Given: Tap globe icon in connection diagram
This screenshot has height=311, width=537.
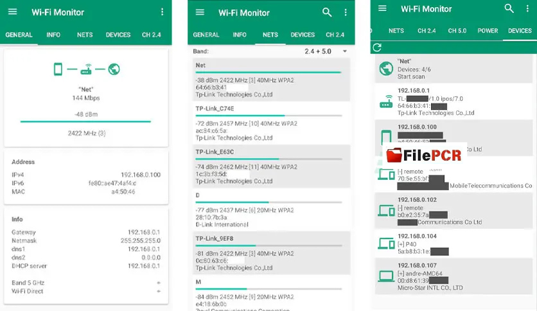Looking at the screenshot, I should pos(114,69).
